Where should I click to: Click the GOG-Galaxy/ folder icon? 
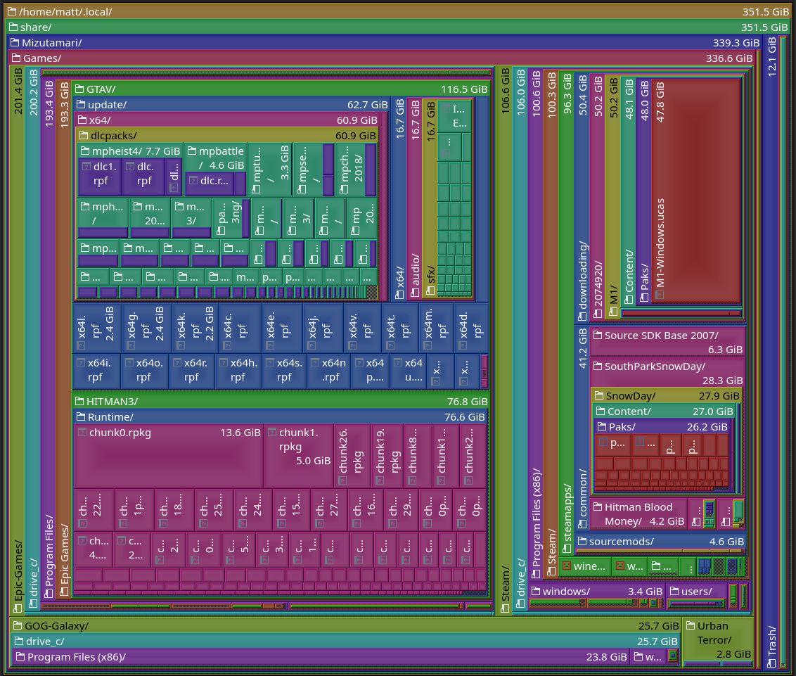click(17, 625)
